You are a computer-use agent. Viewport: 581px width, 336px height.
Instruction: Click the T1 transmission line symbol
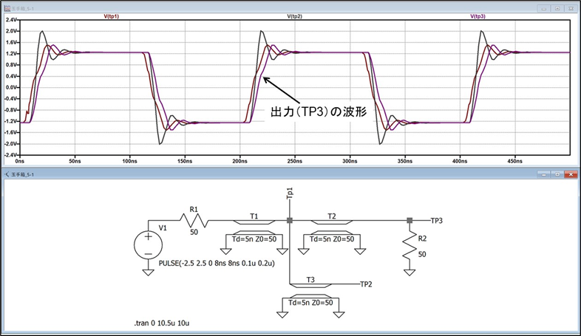point(254,221)
